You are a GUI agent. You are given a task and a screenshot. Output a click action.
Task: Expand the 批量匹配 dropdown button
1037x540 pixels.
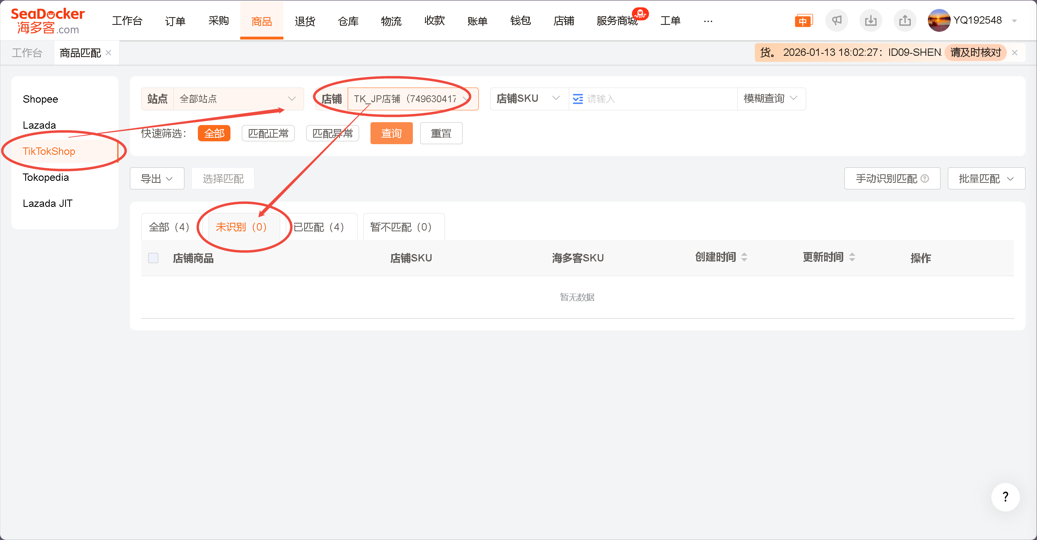(x=986, y=178)
